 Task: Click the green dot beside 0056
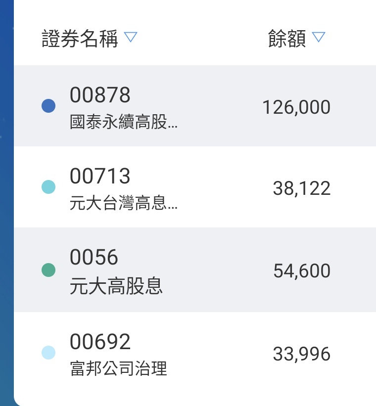pyautogui.click(x=48, y=270)
